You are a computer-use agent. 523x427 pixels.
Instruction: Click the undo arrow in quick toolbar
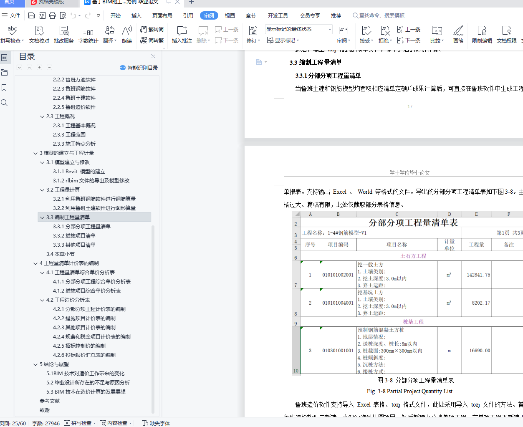[x=73, y=15]
